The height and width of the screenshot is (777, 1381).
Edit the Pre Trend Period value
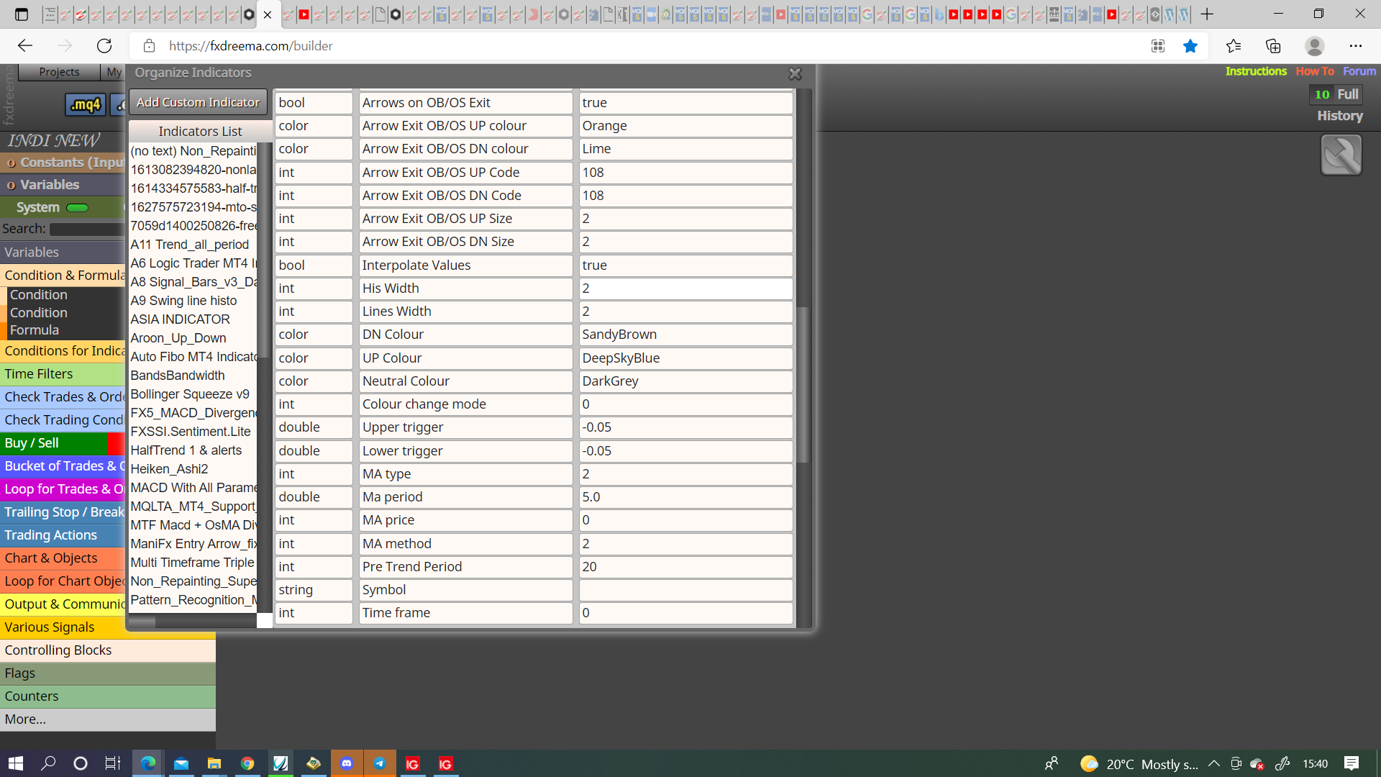(x=685, y=567)
